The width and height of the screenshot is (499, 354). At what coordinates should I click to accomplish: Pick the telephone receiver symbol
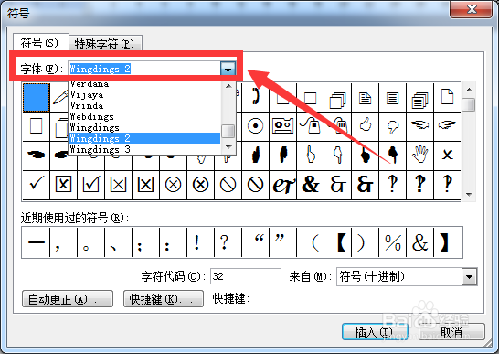pyautogui.click(x=255, y=97)
